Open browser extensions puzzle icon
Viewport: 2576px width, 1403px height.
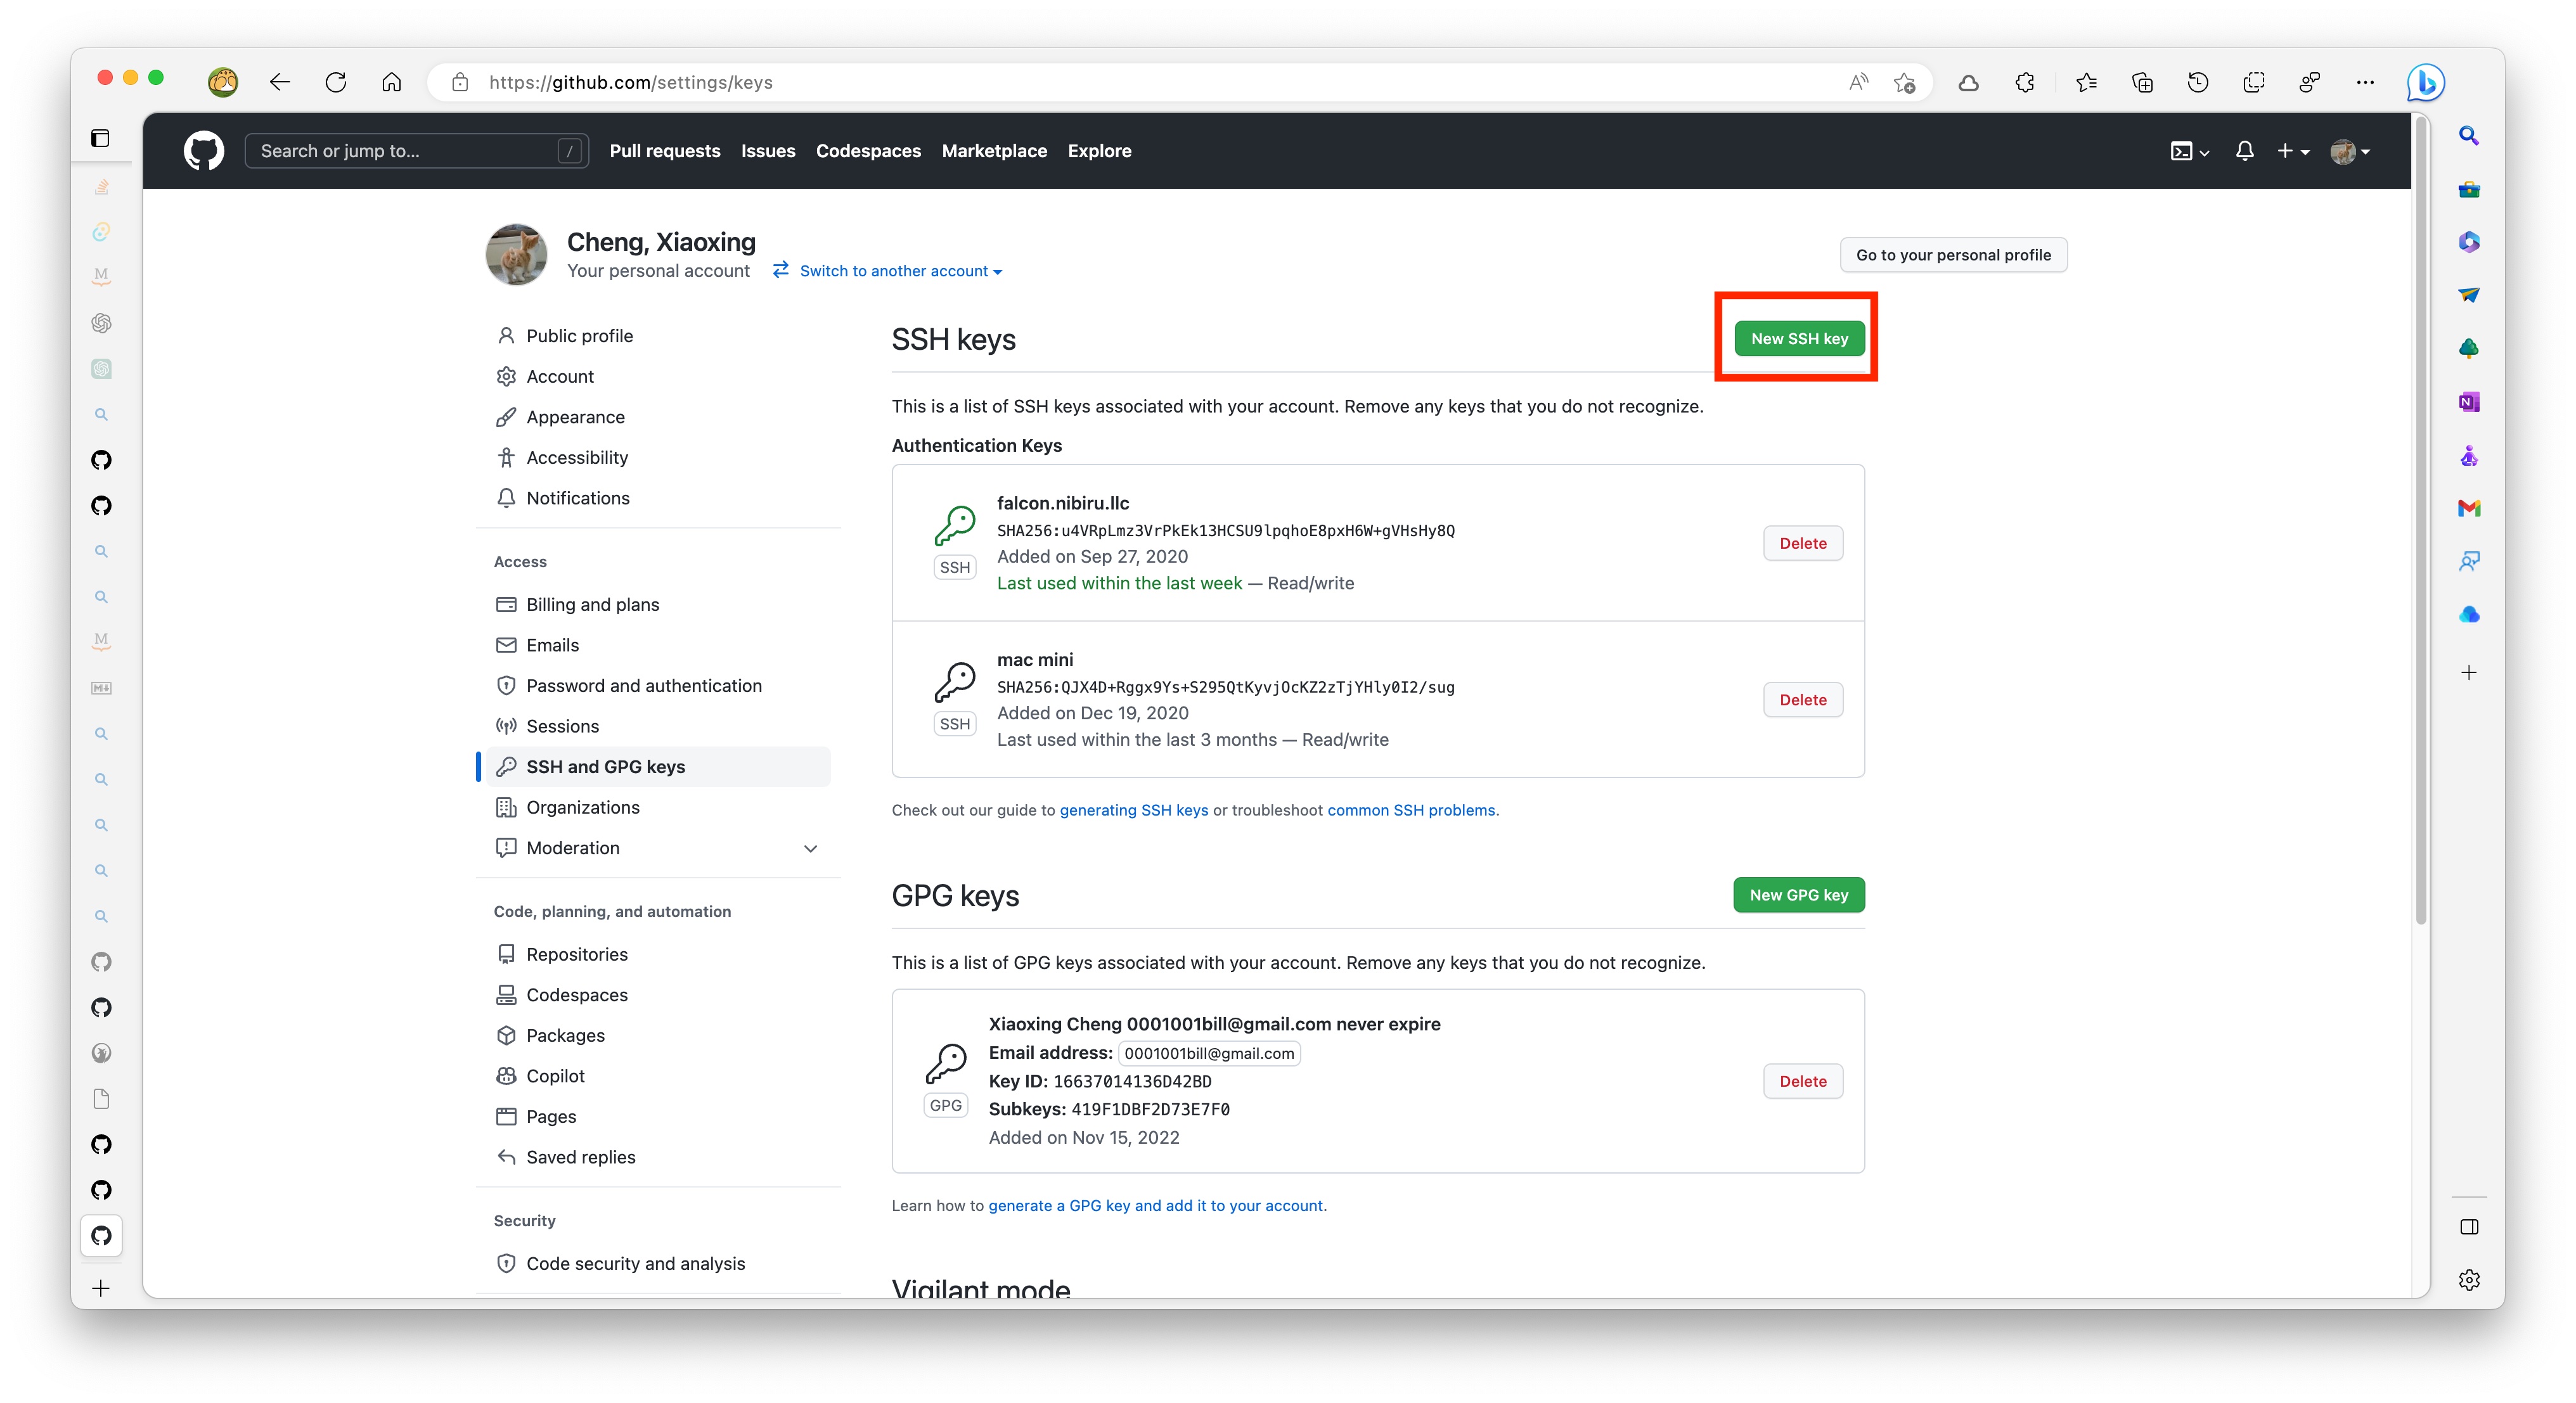click(x=2025, y=82)
